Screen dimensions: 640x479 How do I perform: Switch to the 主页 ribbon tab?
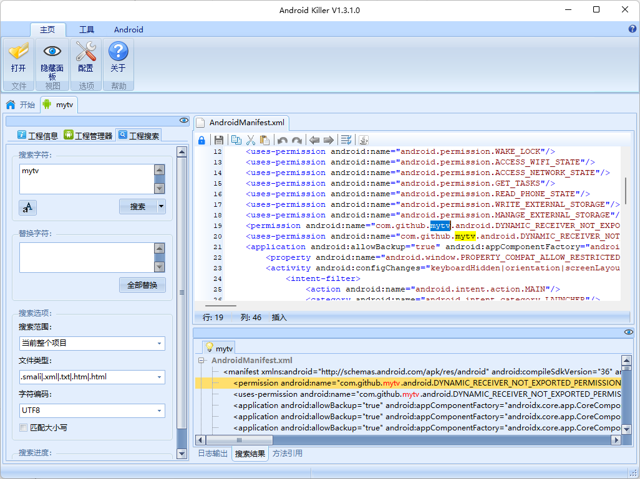48,30
